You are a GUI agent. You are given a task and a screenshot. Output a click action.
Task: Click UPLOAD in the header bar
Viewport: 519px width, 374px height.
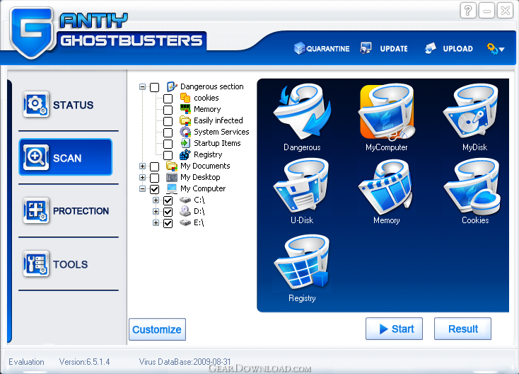[457, 49]
